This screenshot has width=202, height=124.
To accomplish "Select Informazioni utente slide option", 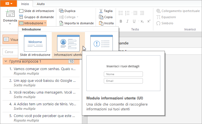I will coord(68,45).
